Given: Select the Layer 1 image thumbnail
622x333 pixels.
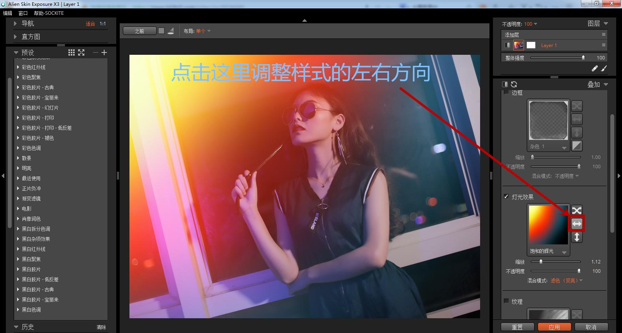Looking at the screenshot, I should click(x=519, y=45).
